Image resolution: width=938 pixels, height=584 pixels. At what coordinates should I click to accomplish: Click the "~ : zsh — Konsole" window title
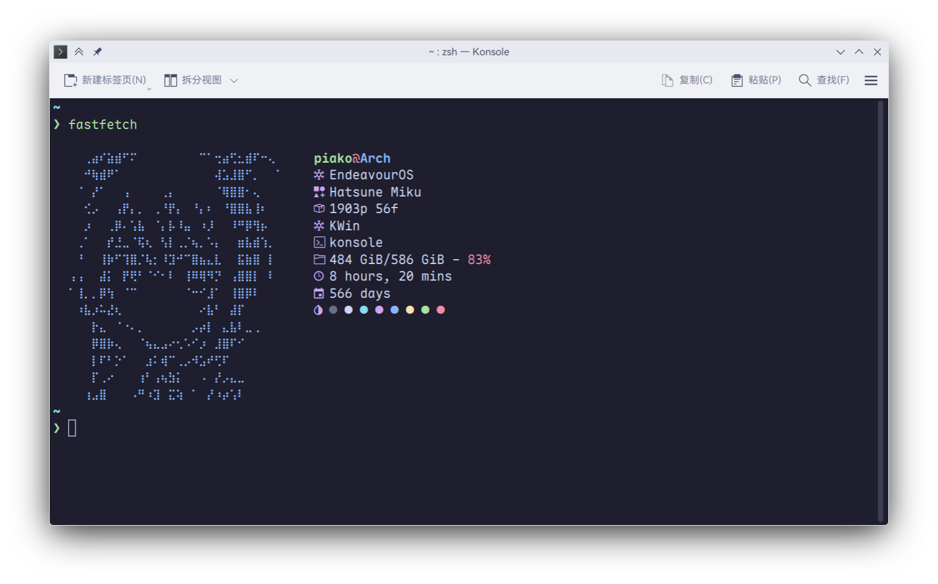[x=469, y=52]
